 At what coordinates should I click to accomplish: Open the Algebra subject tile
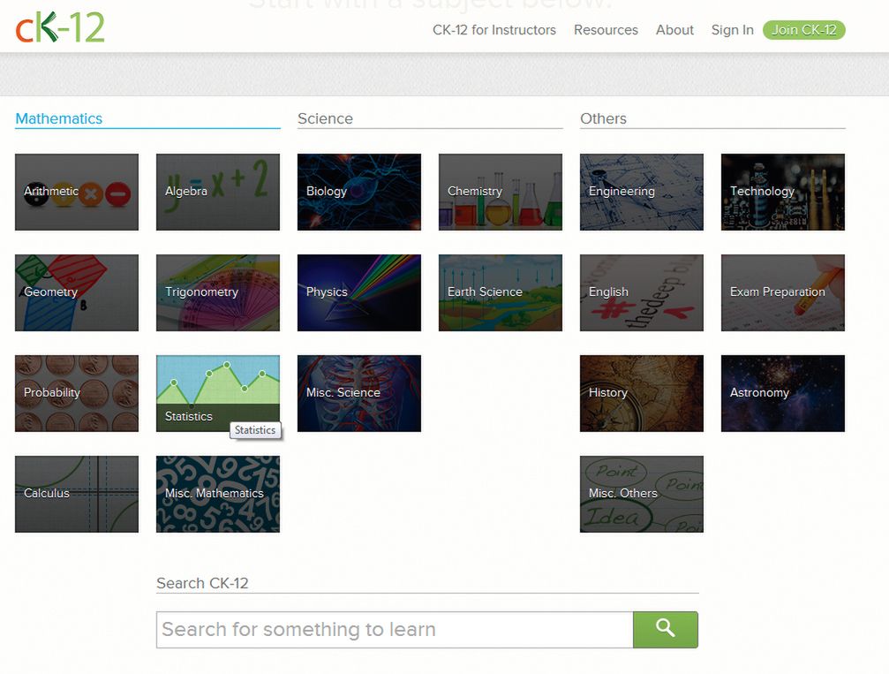pos(218,192)
